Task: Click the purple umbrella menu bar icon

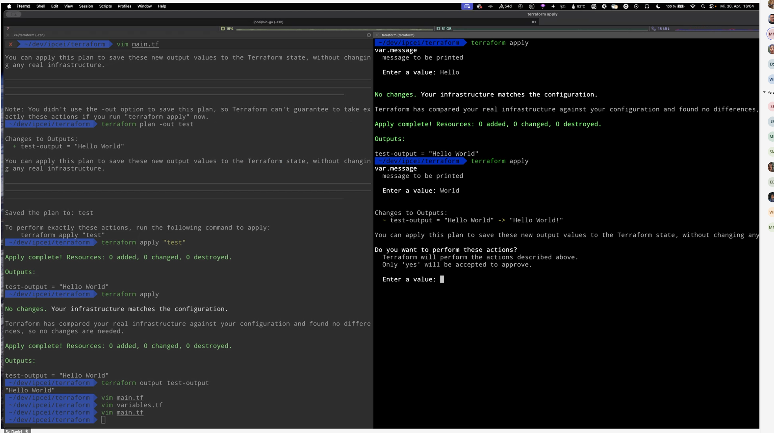Action: 543,6
